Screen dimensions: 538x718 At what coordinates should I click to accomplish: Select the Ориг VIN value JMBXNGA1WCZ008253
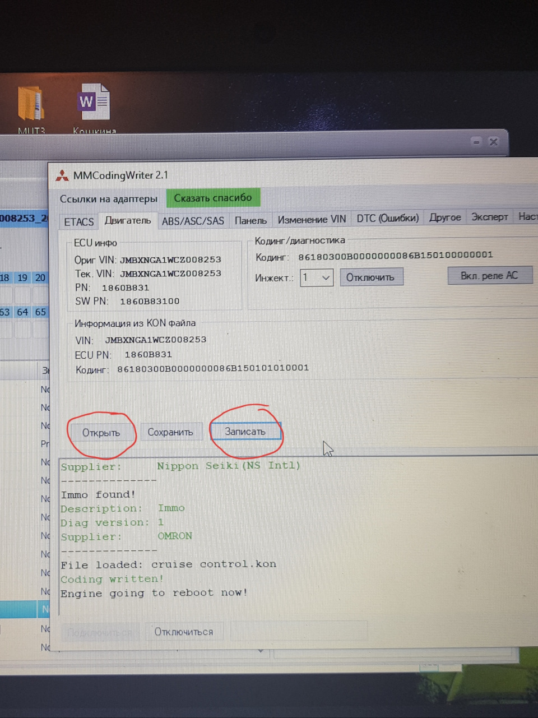[x=170, y=260]
